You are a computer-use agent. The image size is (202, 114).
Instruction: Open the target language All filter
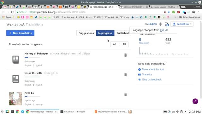coord(124,44)
